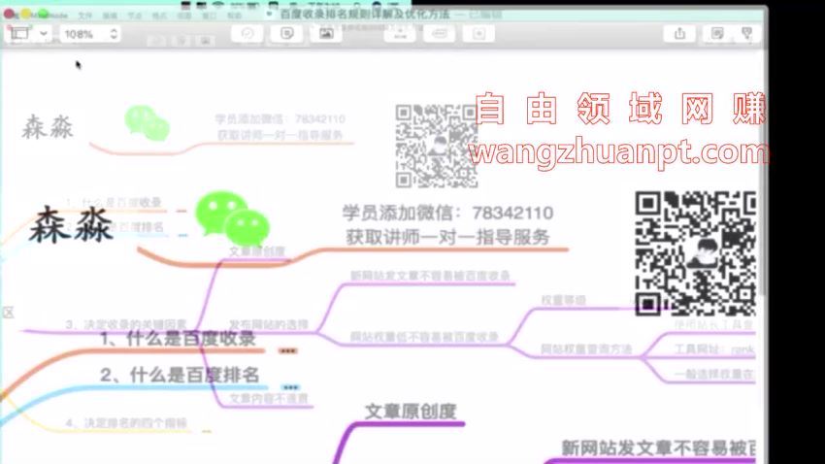
Task: Click the task checkmark toolbar icon
Action: pos(247,34)
